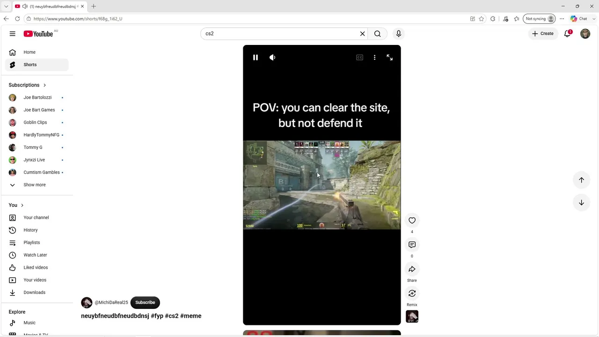
Task: Start voice search with the microphone
Action: [399, 34]
